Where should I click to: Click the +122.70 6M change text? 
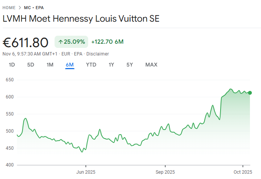pos(107,42)
